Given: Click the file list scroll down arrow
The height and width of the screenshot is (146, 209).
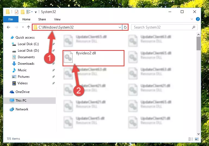Looking at the screenshot, I should coord(198,134).
